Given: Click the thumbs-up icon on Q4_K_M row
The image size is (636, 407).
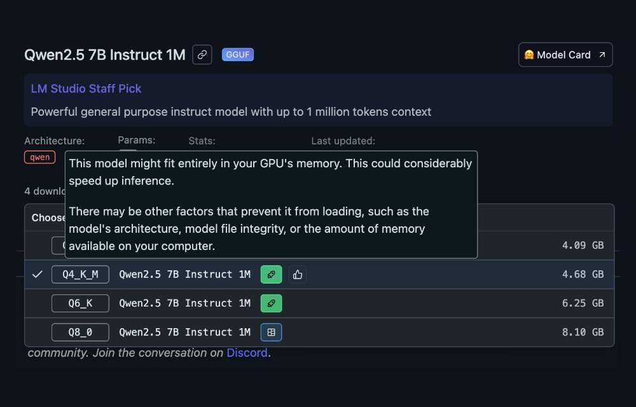Looking at the screenshot, I should click(298, 275).
